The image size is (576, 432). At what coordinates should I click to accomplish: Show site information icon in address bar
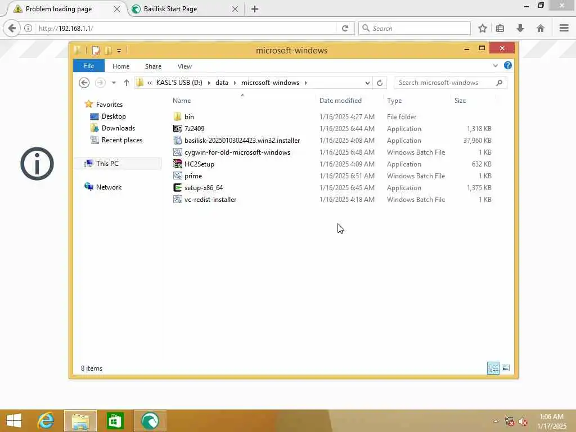28,28
